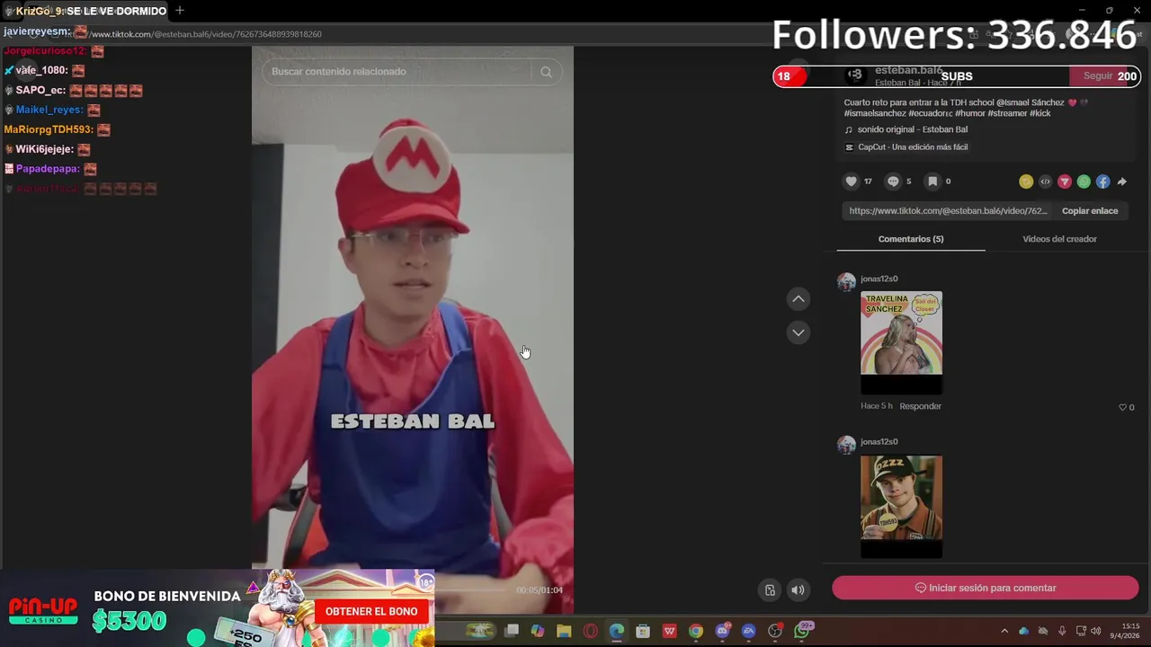Click the red send-to-friends icon

click(1065, 182)
